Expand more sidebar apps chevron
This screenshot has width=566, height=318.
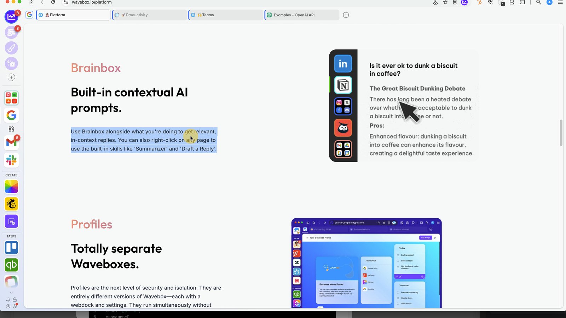pos(11,293)
